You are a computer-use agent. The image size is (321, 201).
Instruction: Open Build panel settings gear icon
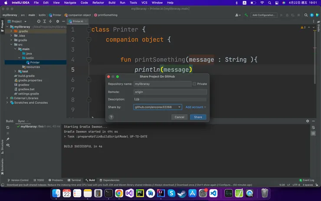click(308, 121)
